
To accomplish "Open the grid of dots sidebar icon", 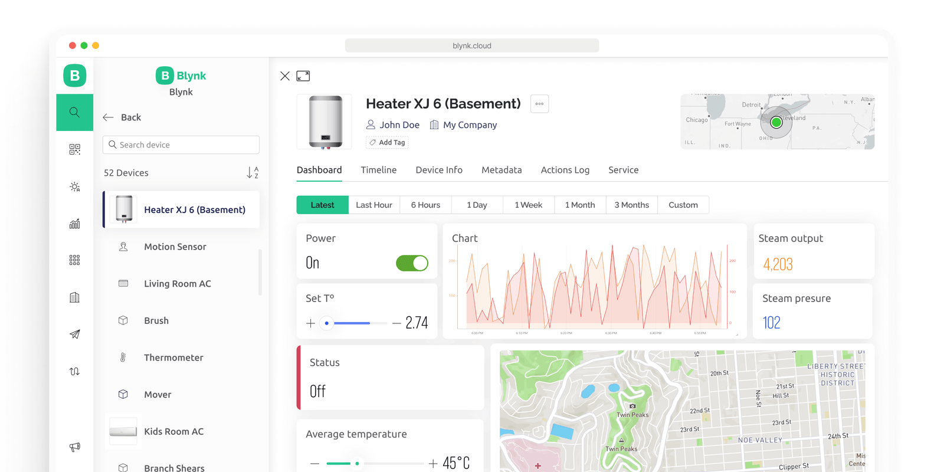I will [74, 260].
